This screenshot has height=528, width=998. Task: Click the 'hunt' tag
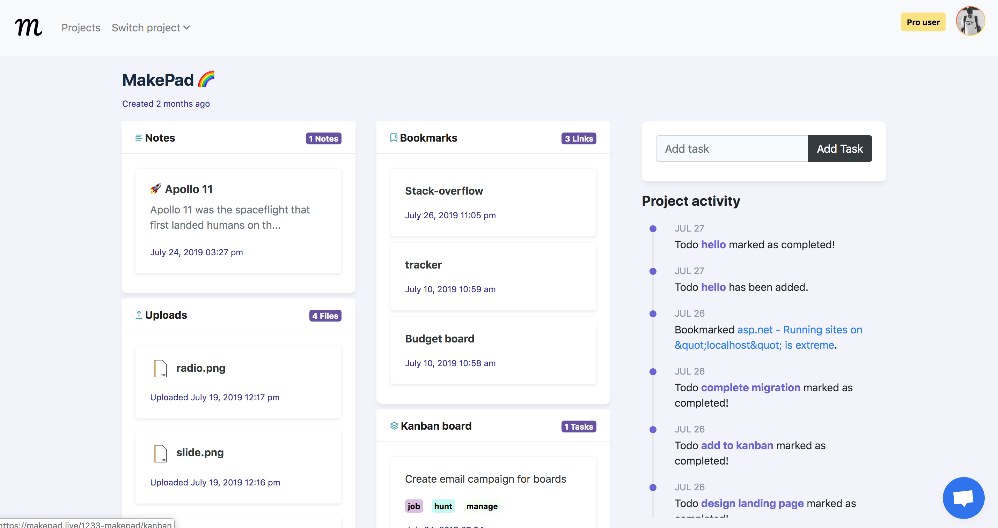(x=443, y=506)
